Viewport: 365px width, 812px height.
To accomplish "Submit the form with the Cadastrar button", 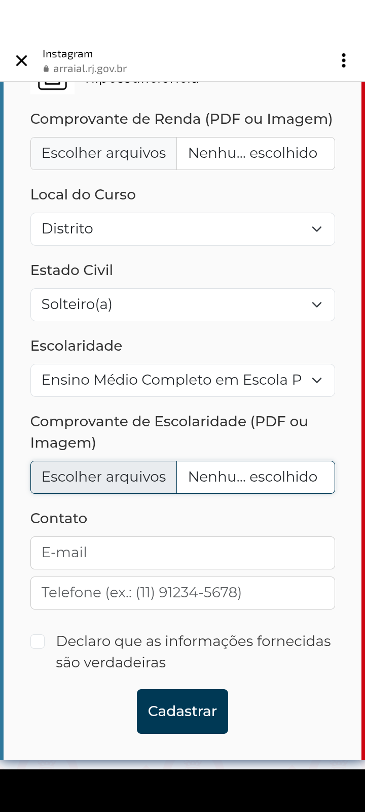I will click(x=182, y=711).
